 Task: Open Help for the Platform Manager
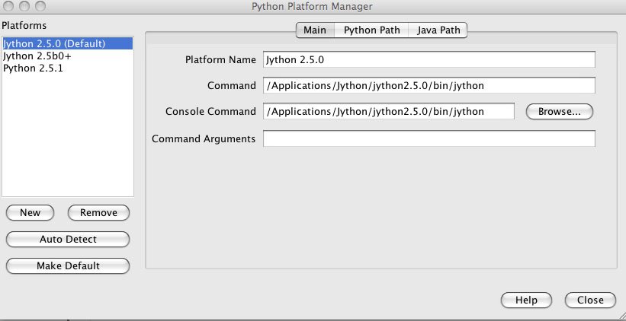click(x=526, y=300)
